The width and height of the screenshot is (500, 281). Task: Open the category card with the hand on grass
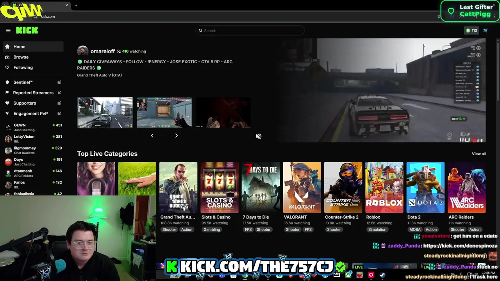pos(137,179)
